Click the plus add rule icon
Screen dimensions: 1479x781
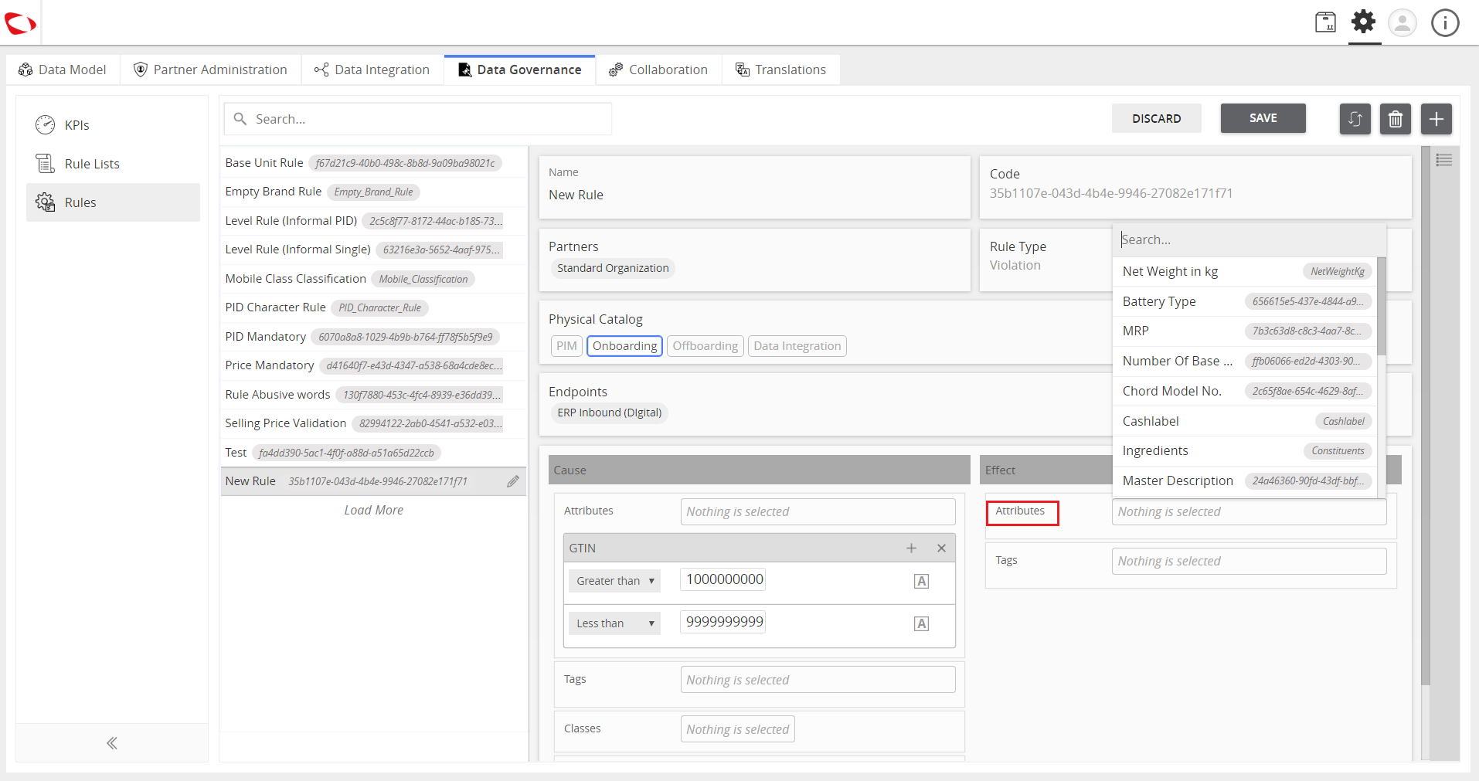pyautogui.click(x=1436, y=119)
